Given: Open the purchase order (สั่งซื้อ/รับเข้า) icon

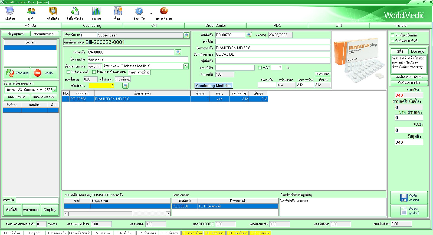Looking at the screenshot, I should (74, 11).
